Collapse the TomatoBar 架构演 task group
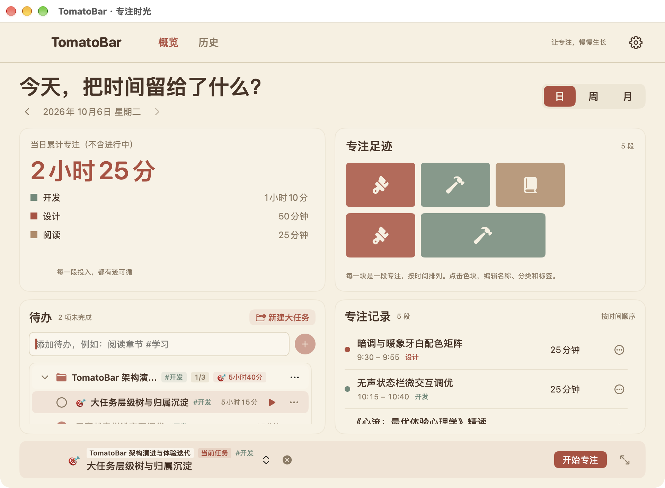665x488 pixels. [45, 377]
